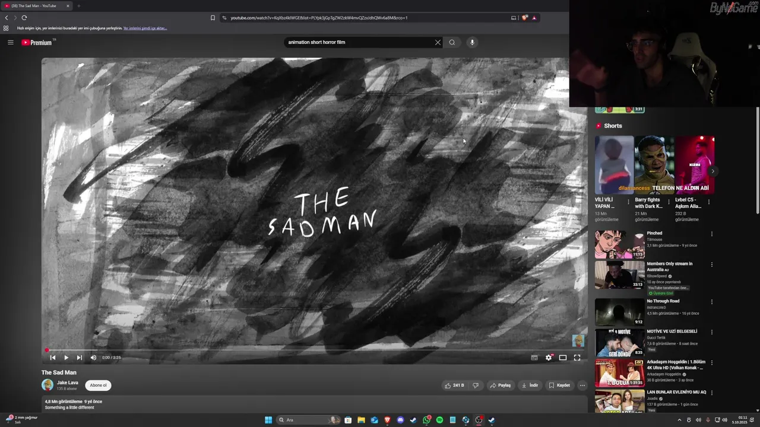Open the Pinched recommended video title
The image size is (760, 427).
654,233
